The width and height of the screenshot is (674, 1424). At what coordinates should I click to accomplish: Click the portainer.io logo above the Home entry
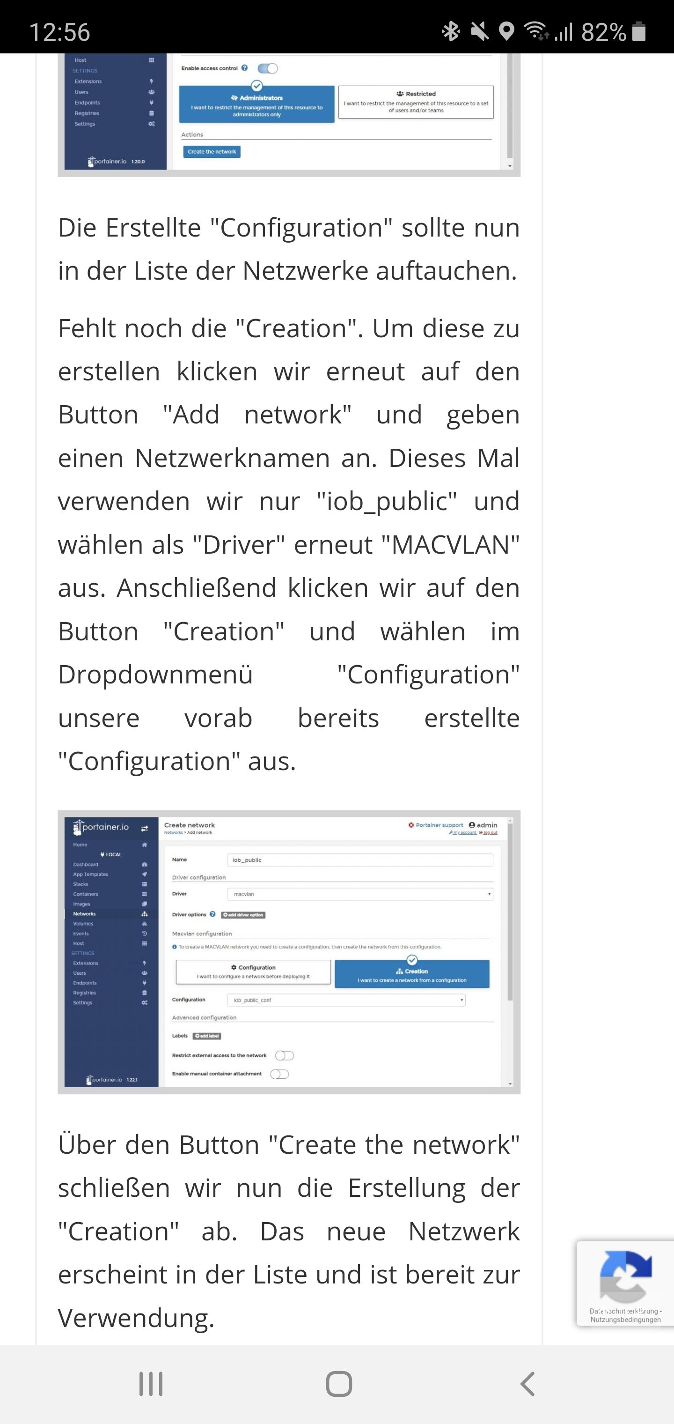point(101,828)
